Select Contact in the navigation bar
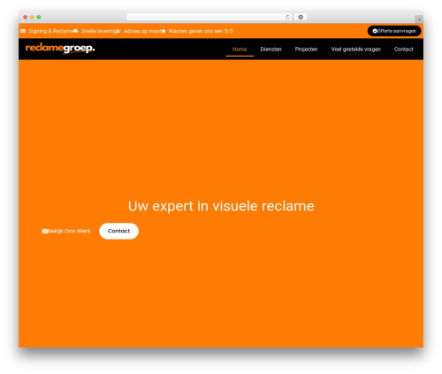Viewport: 442px width, 374px height. click(x=404, y=50)
